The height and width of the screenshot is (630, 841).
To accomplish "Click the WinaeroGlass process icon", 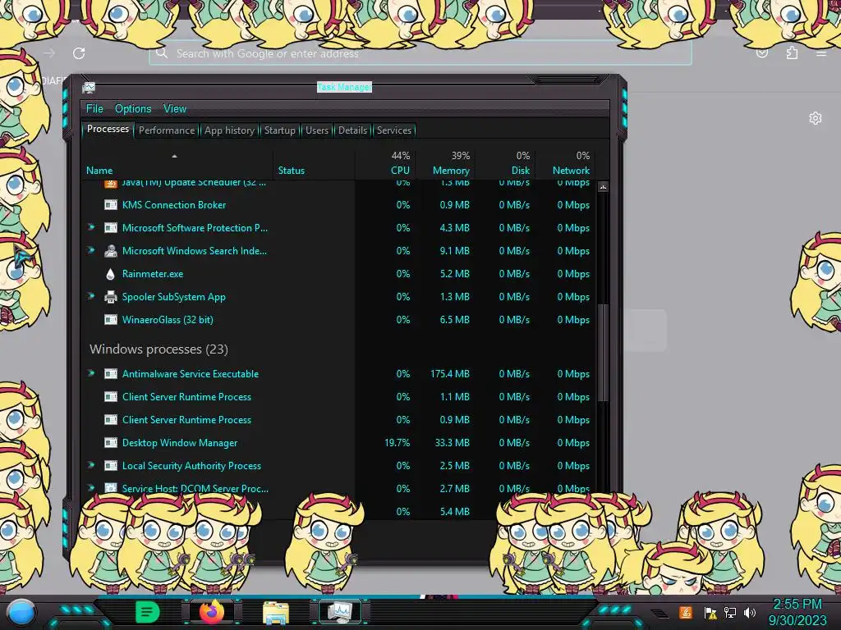I will pos(111,320).
